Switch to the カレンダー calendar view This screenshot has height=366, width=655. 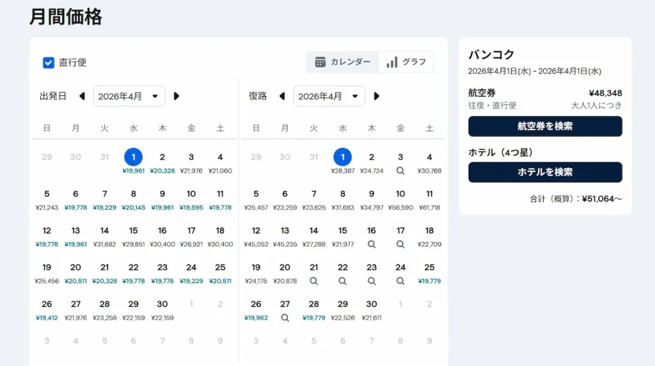pos(343,62)
